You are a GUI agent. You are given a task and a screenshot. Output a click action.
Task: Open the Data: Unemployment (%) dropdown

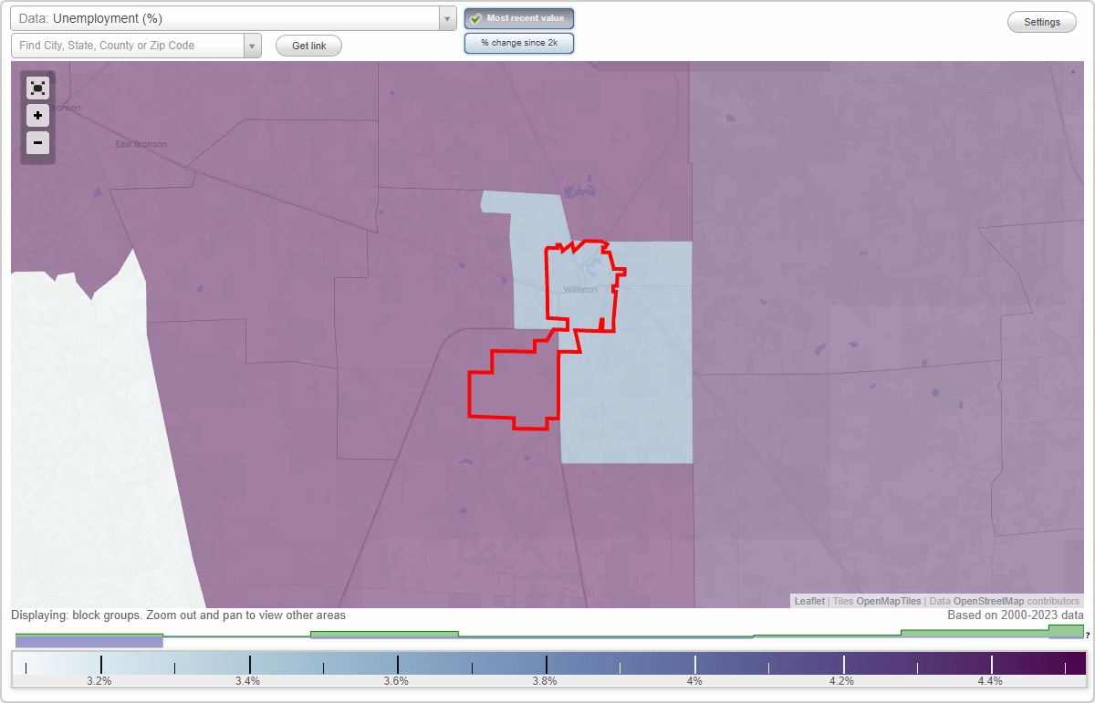click(x=228, y=17)
